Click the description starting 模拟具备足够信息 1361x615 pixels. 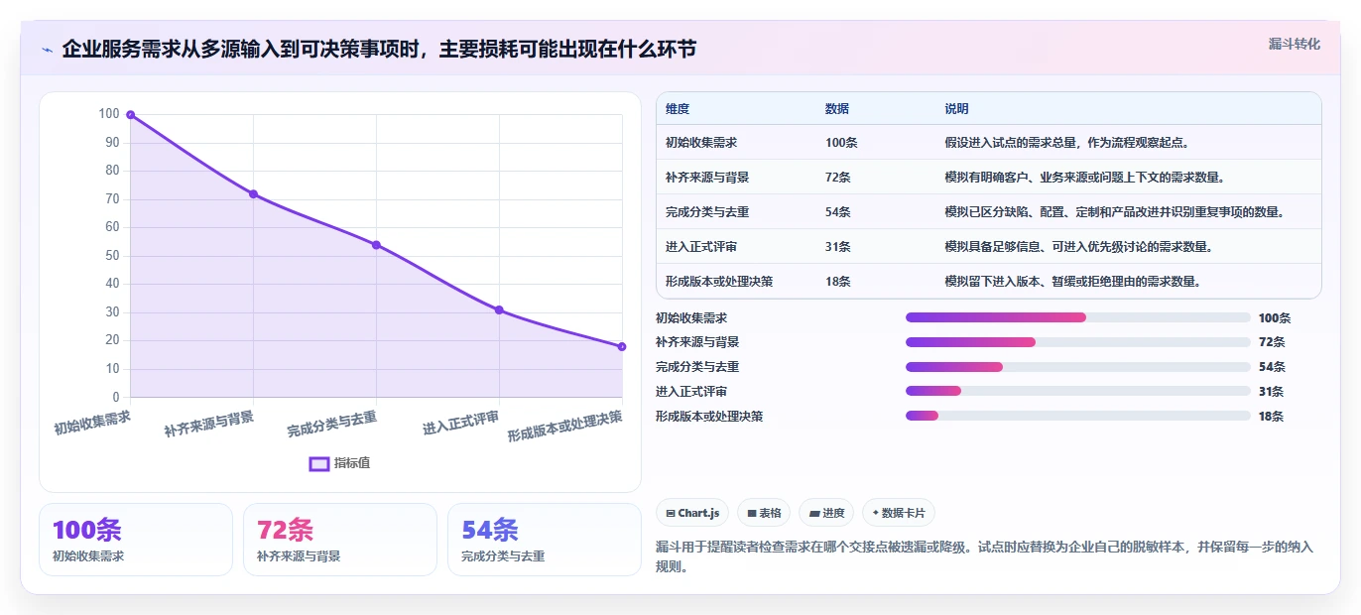(x=1079, y=247)
